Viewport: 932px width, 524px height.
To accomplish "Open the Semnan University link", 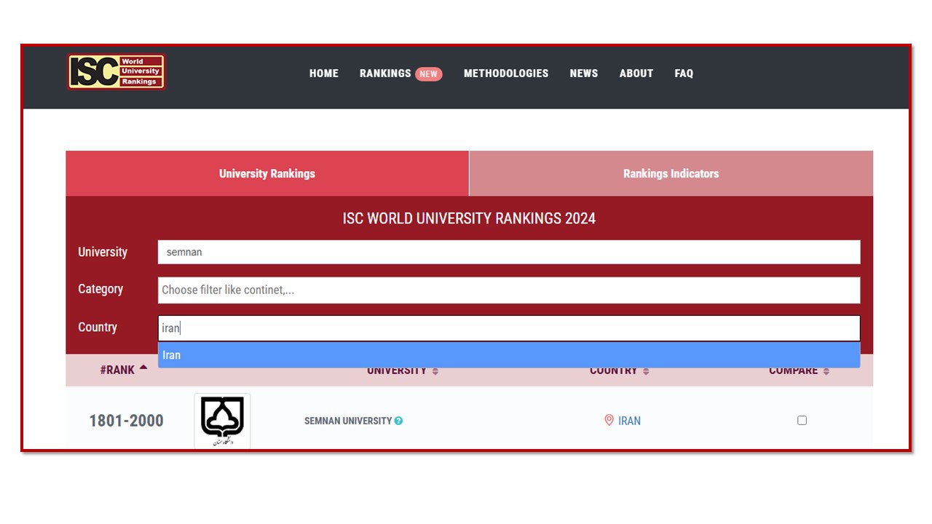I will tap(347, 421).
